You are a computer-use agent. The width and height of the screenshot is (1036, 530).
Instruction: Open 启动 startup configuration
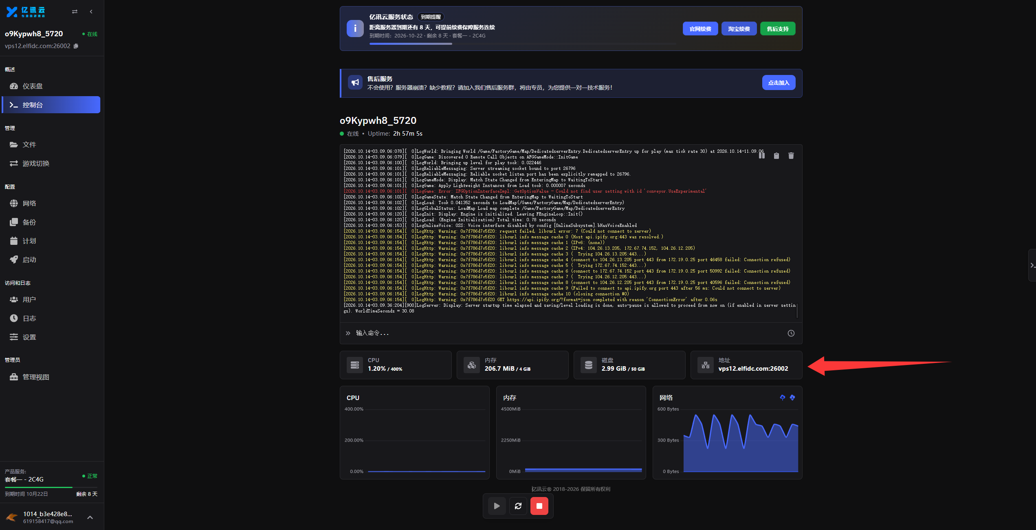point(51,260)
